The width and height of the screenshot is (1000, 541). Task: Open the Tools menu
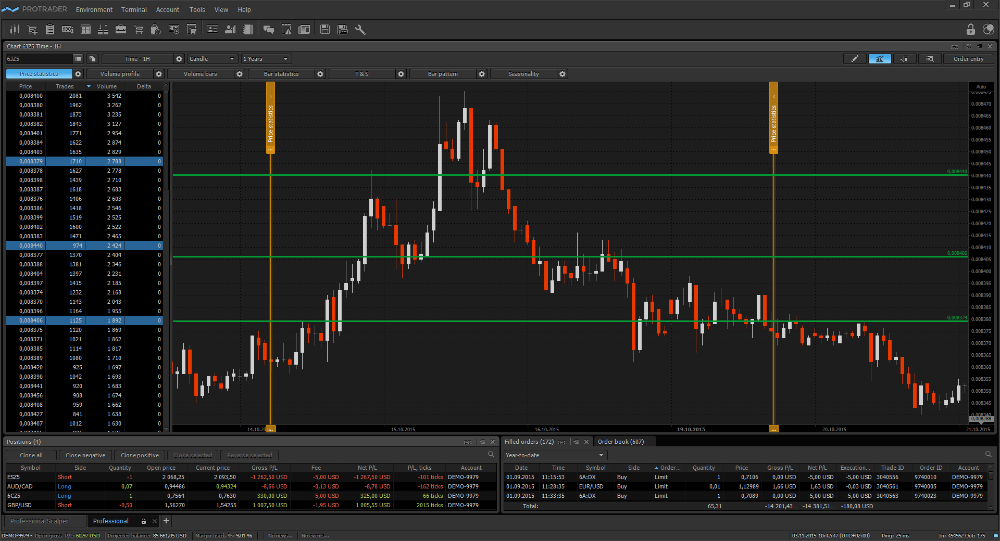197,9
